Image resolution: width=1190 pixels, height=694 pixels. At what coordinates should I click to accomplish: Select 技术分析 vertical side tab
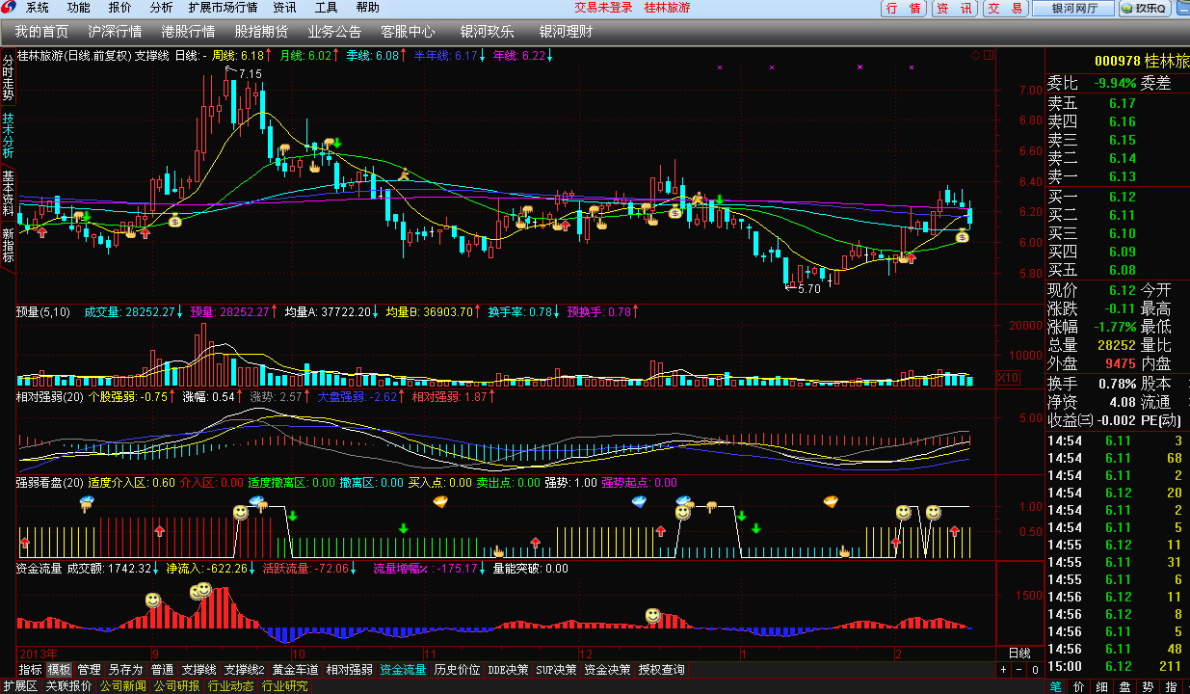pyautogui.click(x=8, y=136)
